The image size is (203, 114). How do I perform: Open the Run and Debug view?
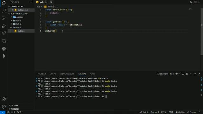click(x=4, y=26)
